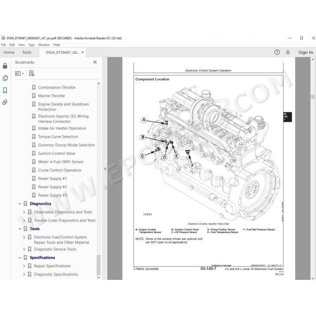Go to Marine Throttle bookmark
Image resolution: width=316 pixels, height=316 pixels.
coord(51,96)
